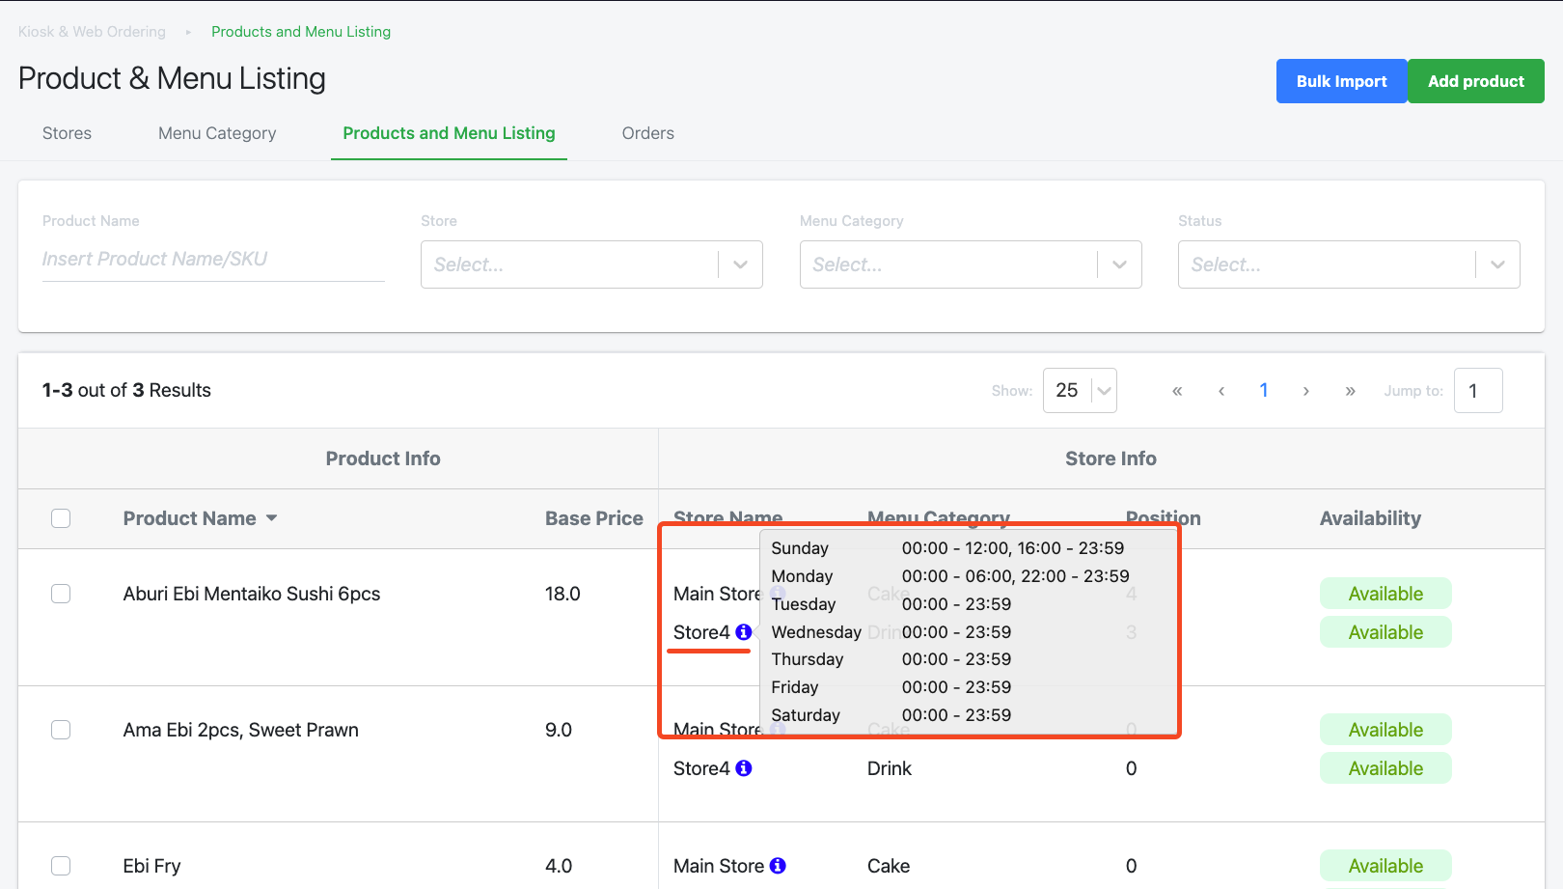Click the Base Price column header

594,518
